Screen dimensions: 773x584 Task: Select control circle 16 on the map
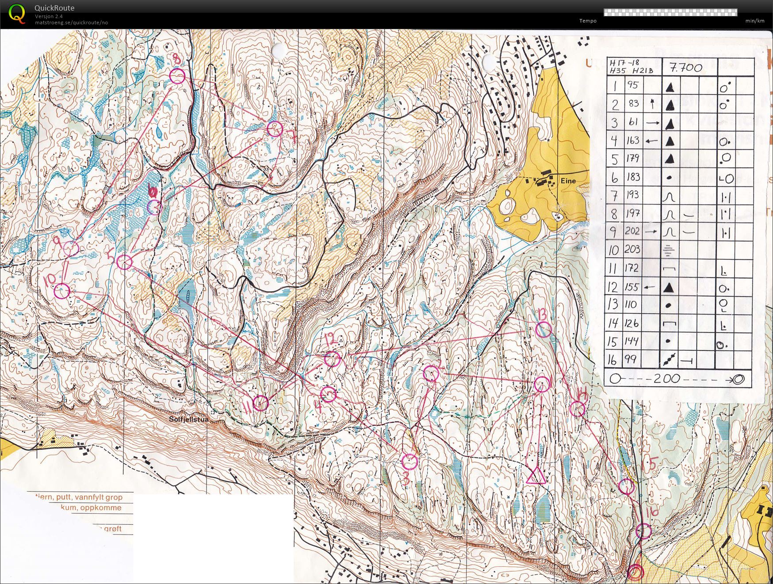pyautogui.click(x=644, y=531)
